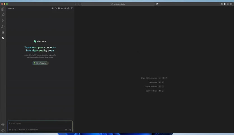234x135 pixels.
Task: Open the Accounts menu icon
Action: click(x=3, y=124)
